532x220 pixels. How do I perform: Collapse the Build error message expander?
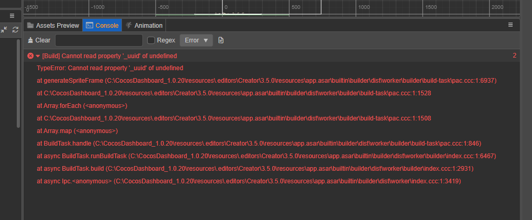(38, 56)
